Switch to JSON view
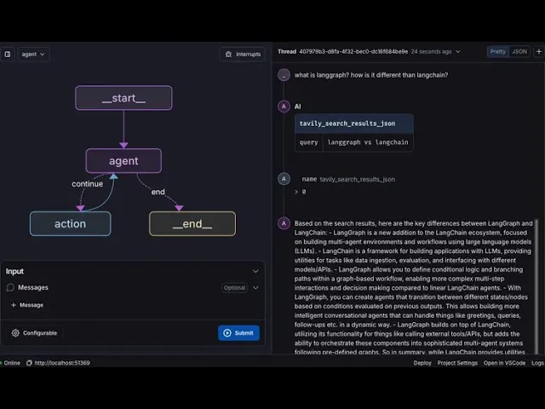Viewport: 545px width, 409px height. [519, 52]
